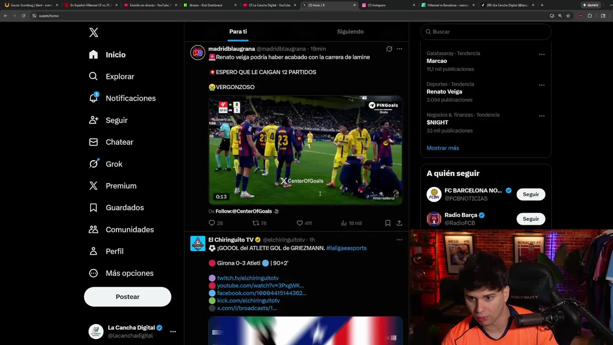613x345 pixels.
Task: Click the Postear button
Action: pos(127,297)
